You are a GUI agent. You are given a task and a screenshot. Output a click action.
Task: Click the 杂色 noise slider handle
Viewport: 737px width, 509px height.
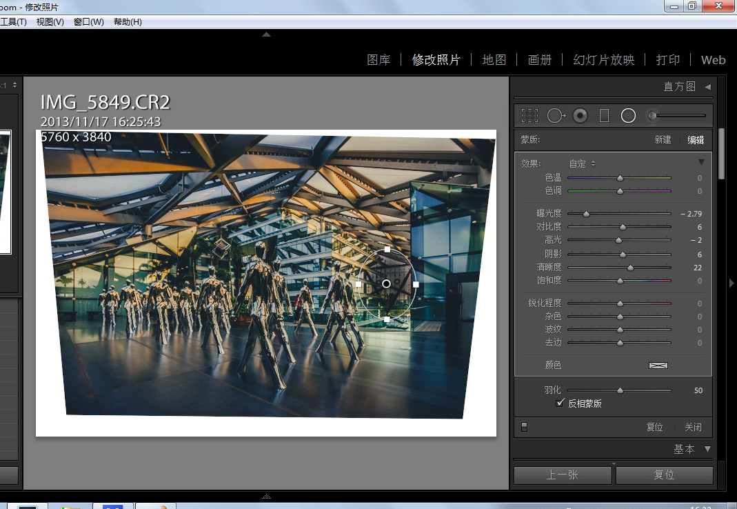[620, 317]
